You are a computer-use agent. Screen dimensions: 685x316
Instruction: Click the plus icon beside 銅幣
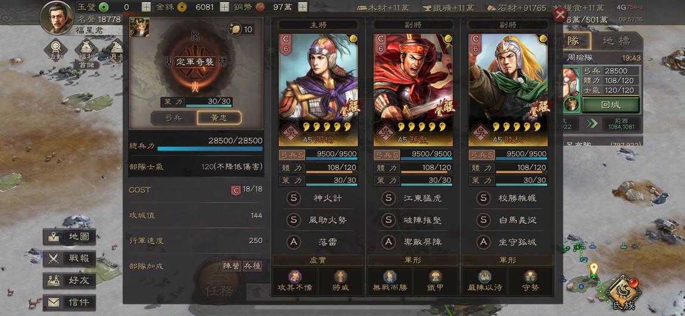coord(303,7)
